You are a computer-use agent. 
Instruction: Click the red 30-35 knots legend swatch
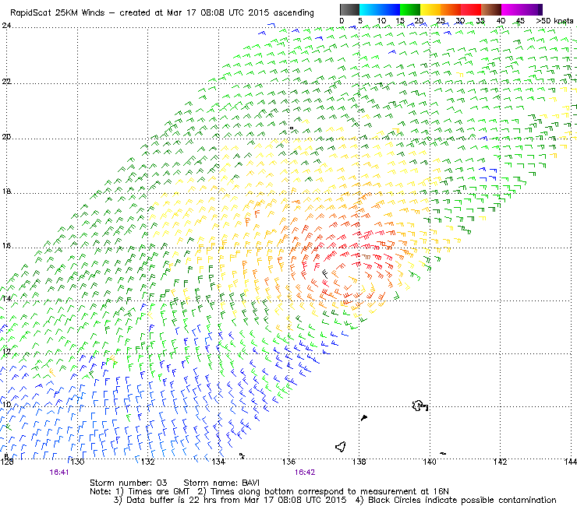(471, 9)
